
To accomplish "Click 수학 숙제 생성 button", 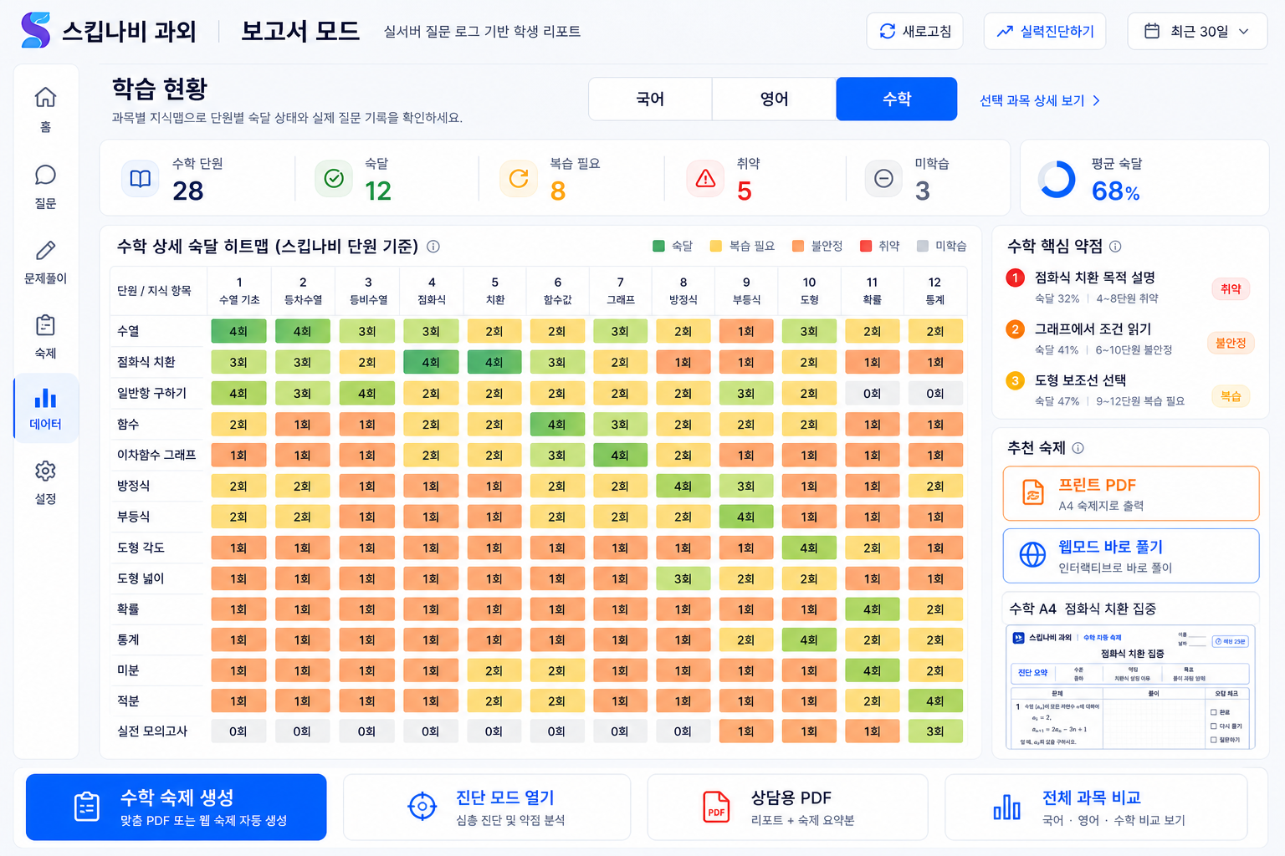I will [177, 807].
